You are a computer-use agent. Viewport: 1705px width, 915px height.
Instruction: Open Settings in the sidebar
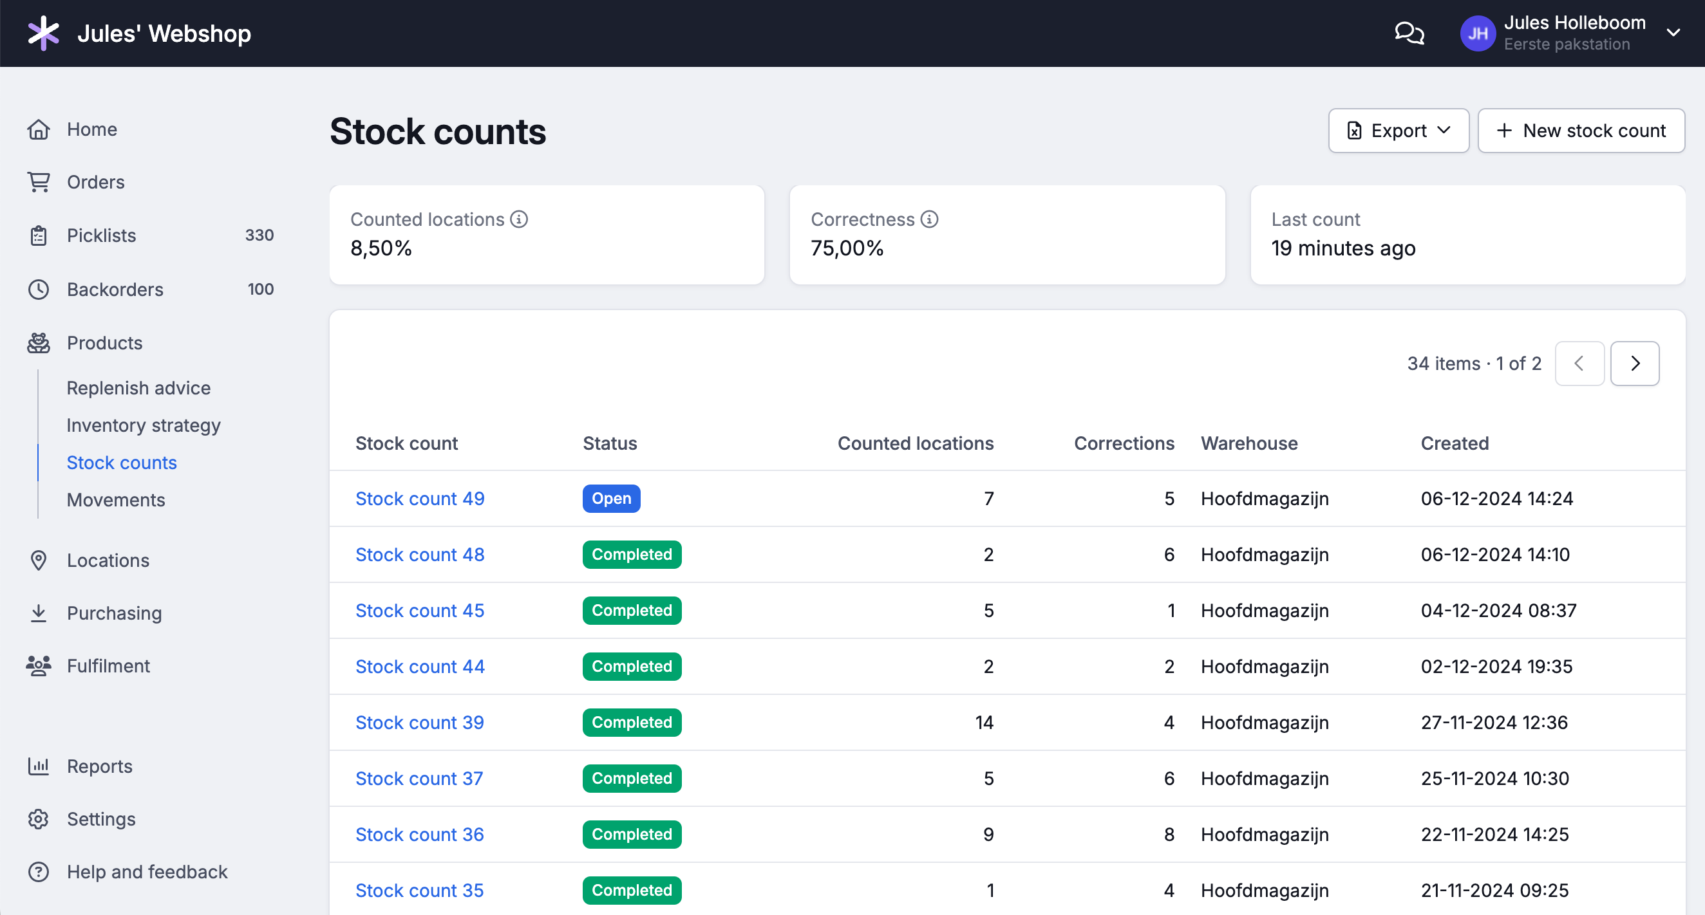click(101, 819)
